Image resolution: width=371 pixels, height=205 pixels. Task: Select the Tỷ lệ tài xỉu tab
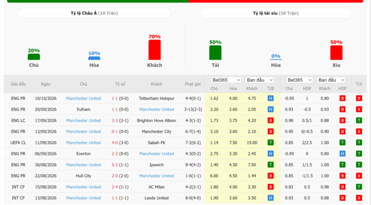click(x=276, y=13)
